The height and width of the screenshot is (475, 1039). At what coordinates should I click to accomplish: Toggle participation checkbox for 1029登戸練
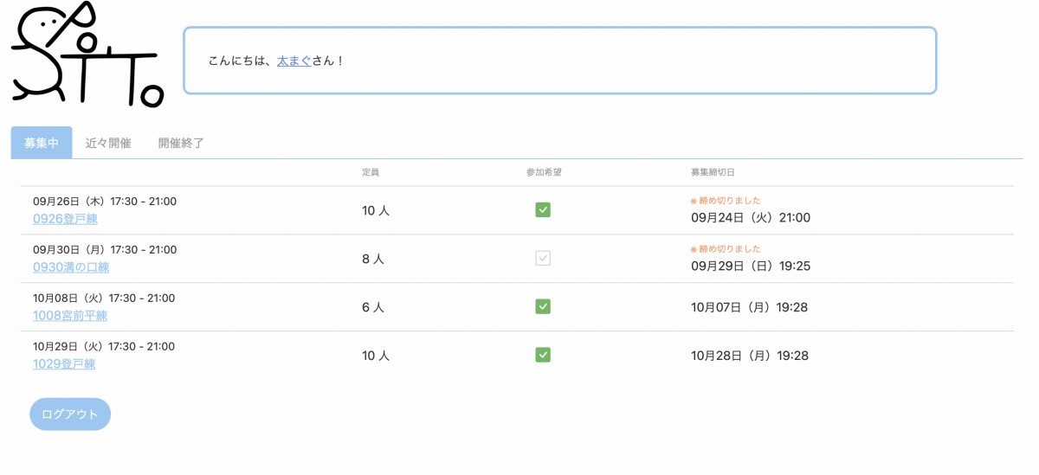543,355
